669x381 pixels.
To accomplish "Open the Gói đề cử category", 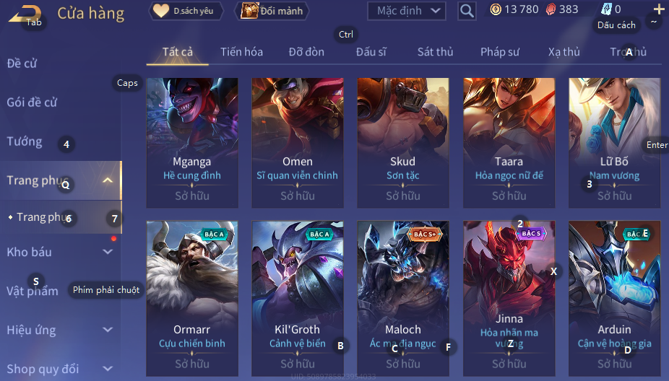I will click(x=32, y=102).
